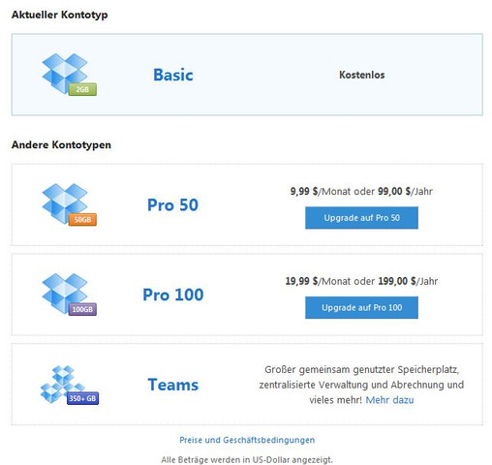Click the 9,99 $/Monat oder 99,00 $/Jahr price
The image size is (492, 465).
tap(361, 192)
